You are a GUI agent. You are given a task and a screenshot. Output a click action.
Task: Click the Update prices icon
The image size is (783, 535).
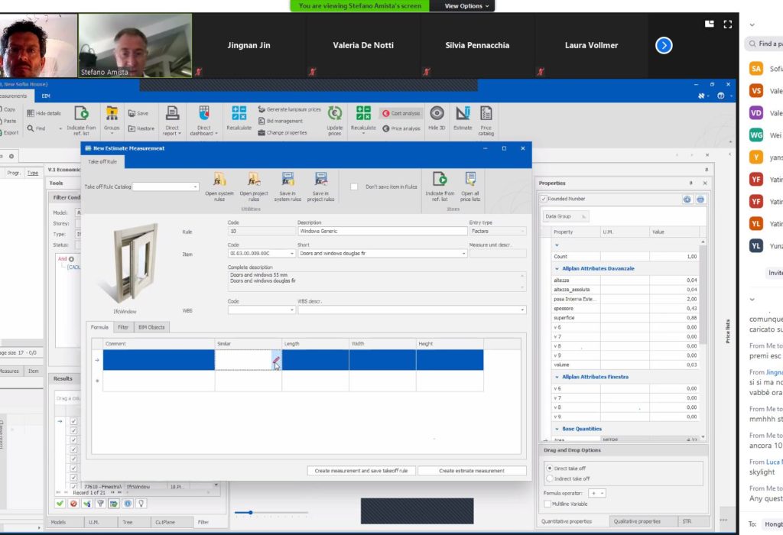[335, 115]
